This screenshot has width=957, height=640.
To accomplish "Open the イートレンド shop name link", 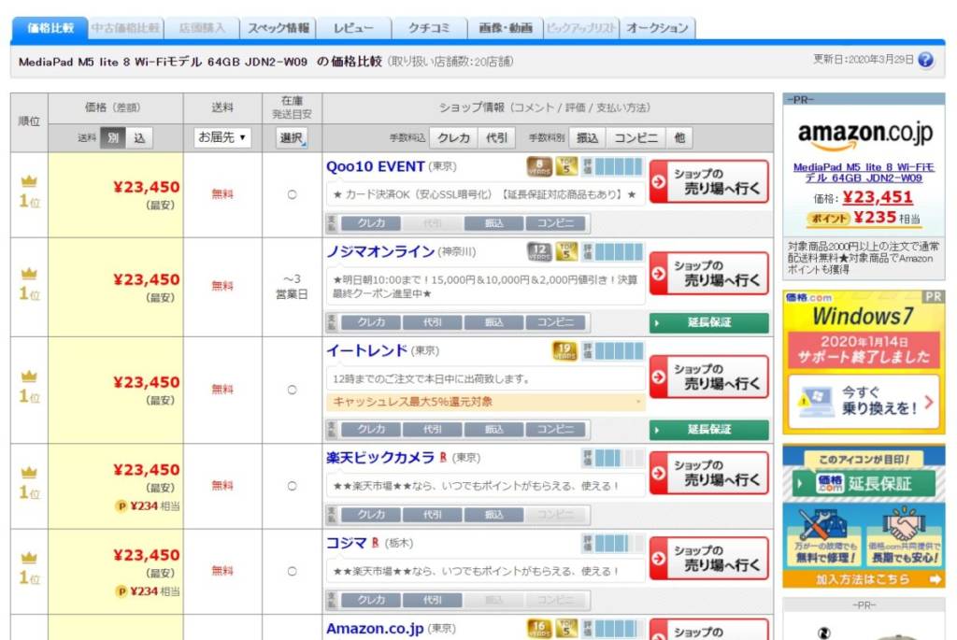I will click(x=366, y=350).
